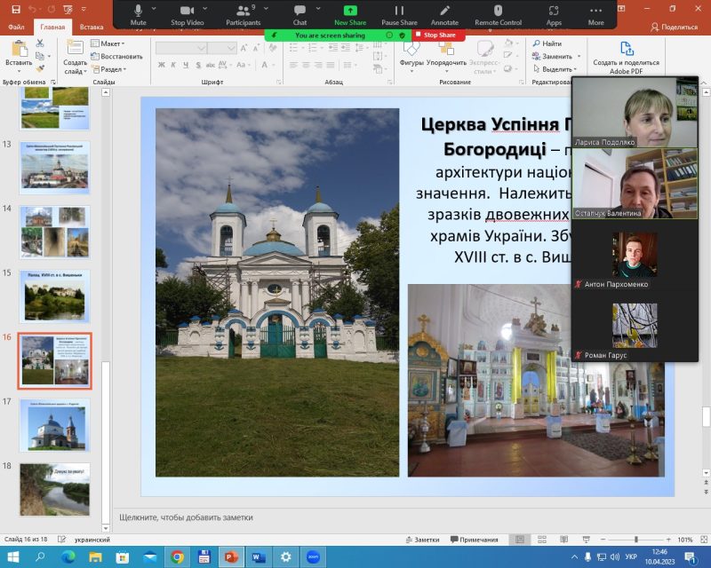Open the Файл menu tab
This screenshot has height=568, width=711.
(x=16, y=27)
